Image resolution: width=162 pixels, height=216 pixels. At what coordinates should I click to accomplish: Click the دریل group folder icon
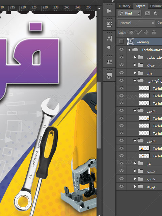(140, 73)
